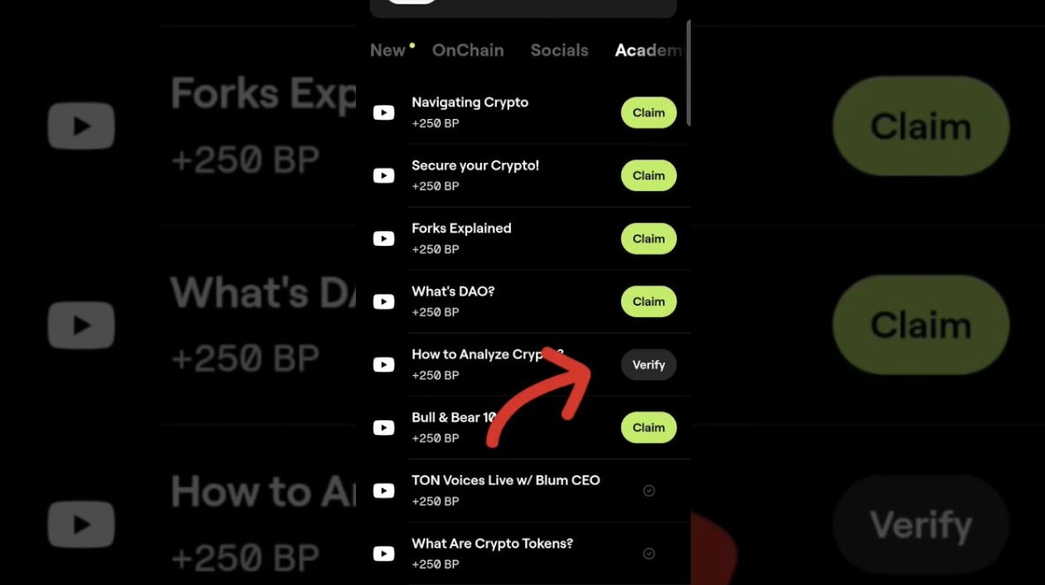Screen dimensions: 1045x585
Task: Open the Navigating Crypto YouTube icon
Action: click(x=383, y=113)
